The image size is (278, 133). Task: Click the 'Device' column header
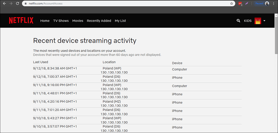pos(177,63)
